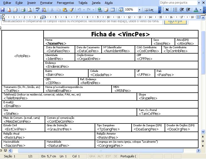The width and height of the screenshot is (206, 159).
Task: Click the 'Ficha de <VincPes>' title
Action: click(x=120, y=34)
